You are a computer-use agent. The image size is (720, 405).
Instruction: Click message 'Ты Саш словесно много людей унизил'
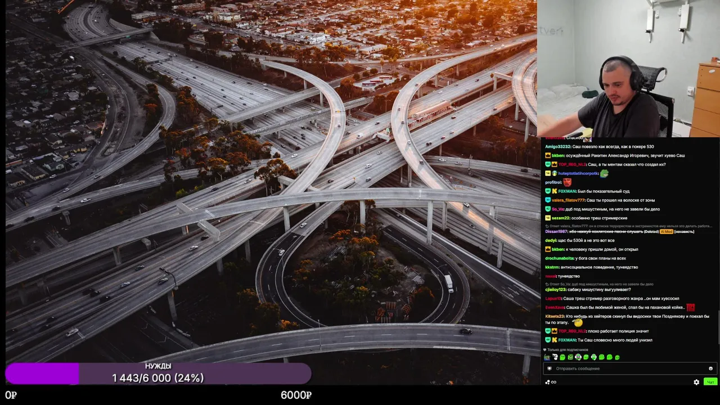616,340
